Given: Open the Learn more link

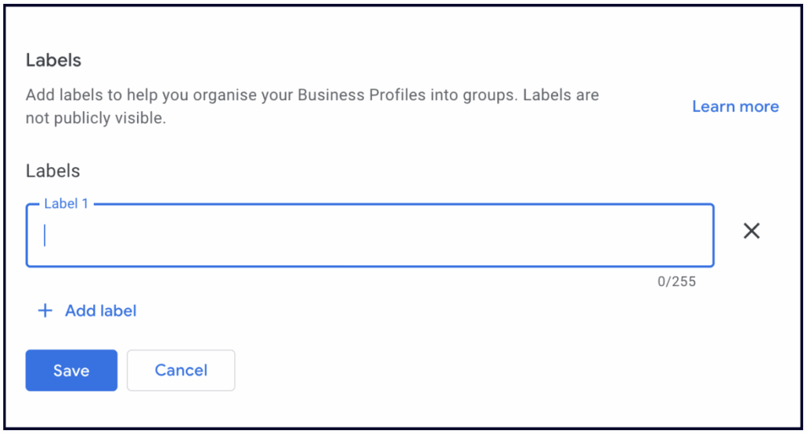Looking at the screenshot, I should (734, 106).
